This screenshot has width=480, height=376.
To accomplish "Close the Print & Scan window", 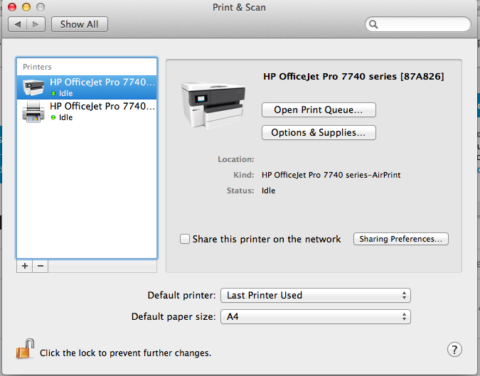I will pyautogui.click(x=12, y=7).
